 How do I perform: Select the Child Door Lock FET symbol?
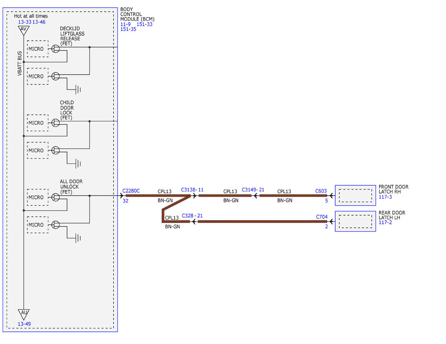pos(56,123)
